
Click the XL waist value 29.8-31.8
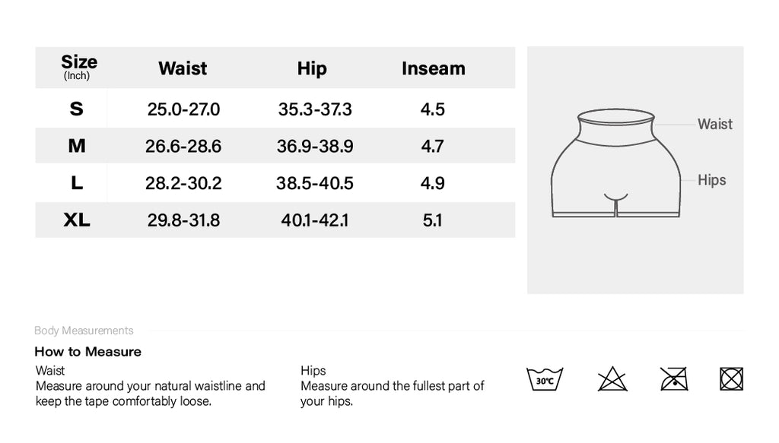(x=183, y=220)
